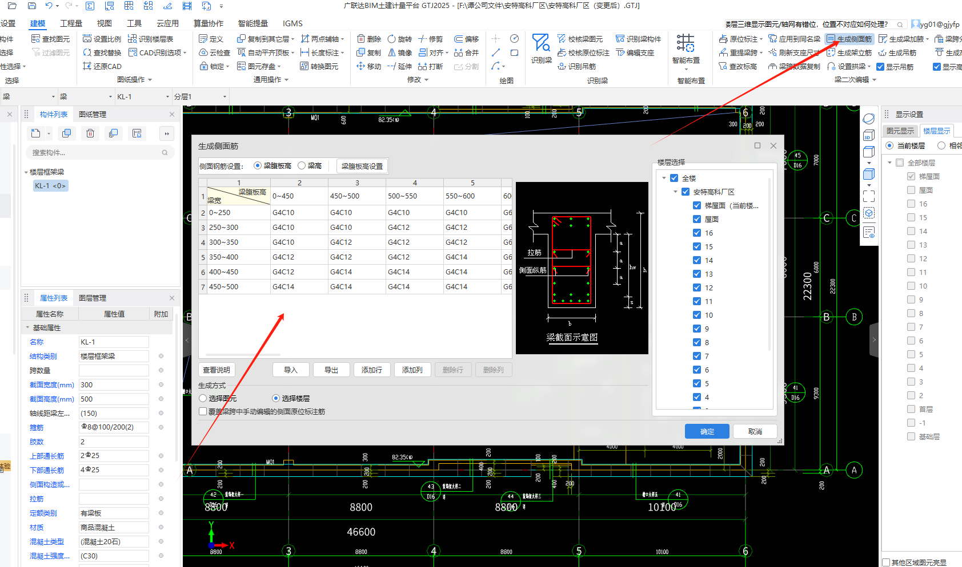962x567 pixels.
Task: Toggle 覆盖梁跨中手动编辑的侧面原位标注筋 checkbox
Action: (x=203, y=411)
